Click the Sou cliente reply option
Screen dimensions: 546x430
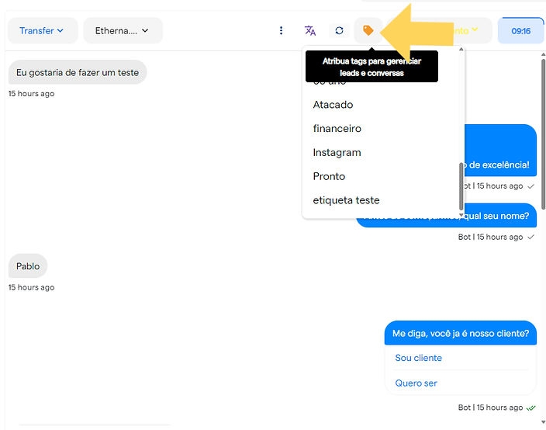click(418, 358)
